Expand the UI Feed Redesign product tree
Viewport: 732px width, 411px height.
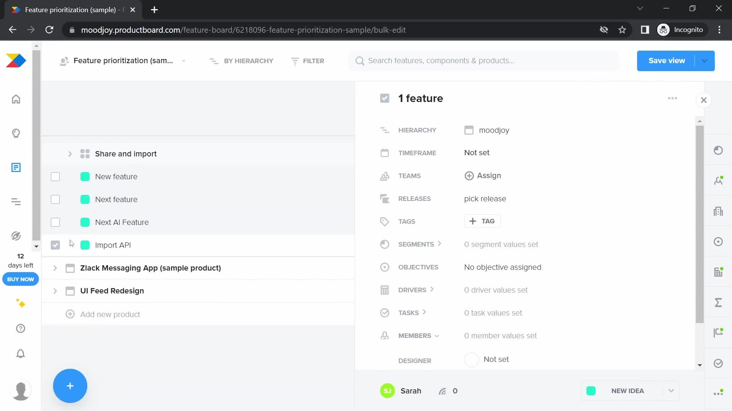54,291
